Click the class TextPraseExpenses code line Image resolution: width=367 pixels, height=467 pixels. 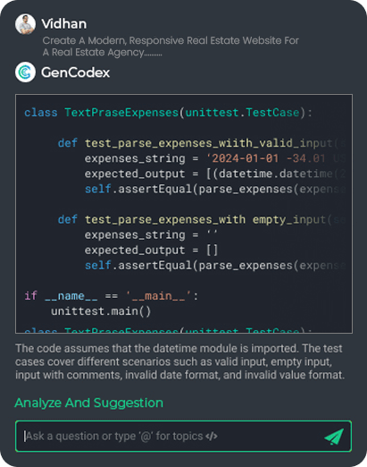click(168, 113)
